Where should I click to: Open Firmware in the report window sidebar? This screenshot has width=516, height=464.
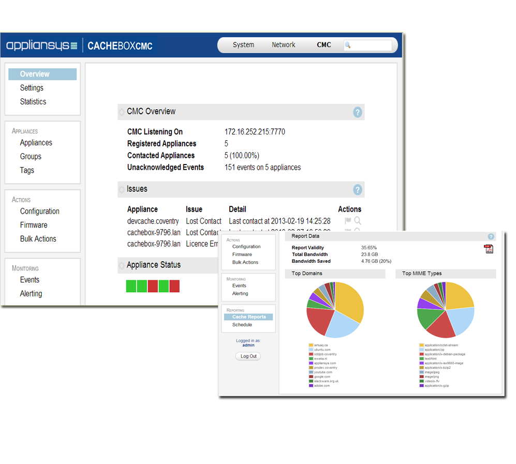point(242,255)
